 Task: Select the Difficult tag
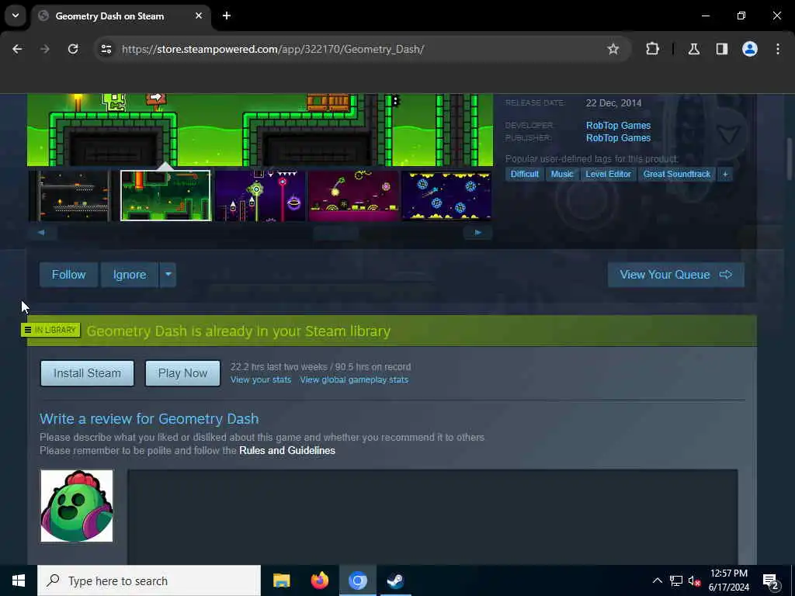tap(524, 174)
